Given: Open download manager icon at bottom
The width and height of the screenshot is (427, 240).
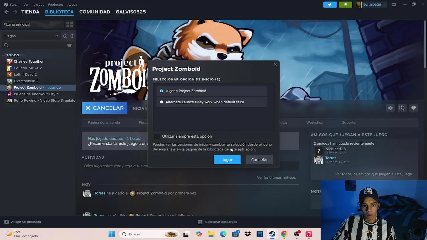Looking at the screenshot, I should (200, 222).
